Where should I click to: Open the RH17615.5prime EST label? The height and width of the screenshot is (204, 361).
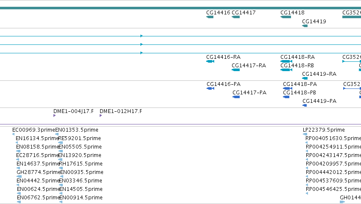81,164
